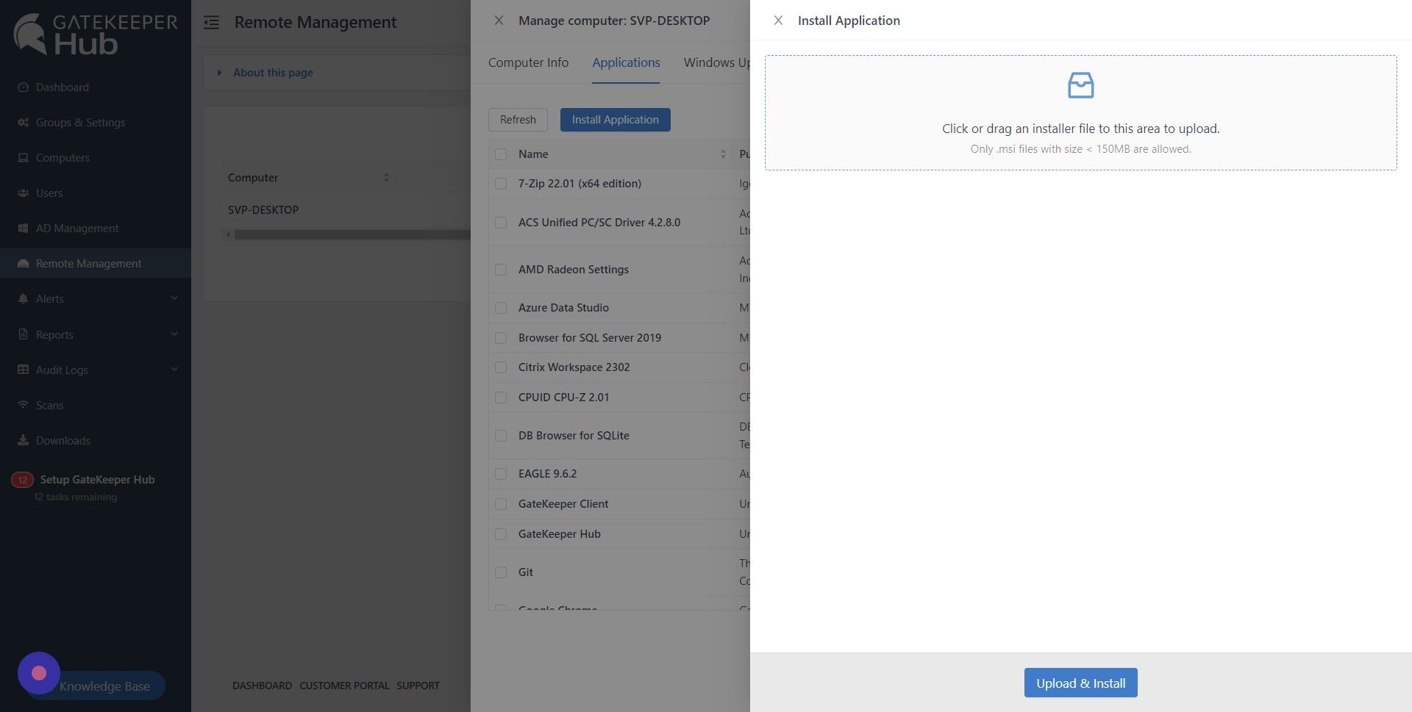The width and height of the screenshot is (1412, 712).
Task: Click the Scans wifi icon
Action: click(23, 405)
